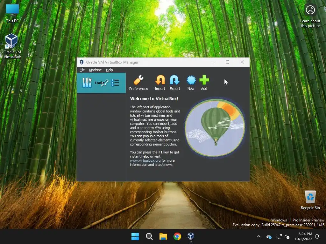This screenshot has width=326, height=244.
Task: Click the green Add machine icon
Action: tap(204, 83)
